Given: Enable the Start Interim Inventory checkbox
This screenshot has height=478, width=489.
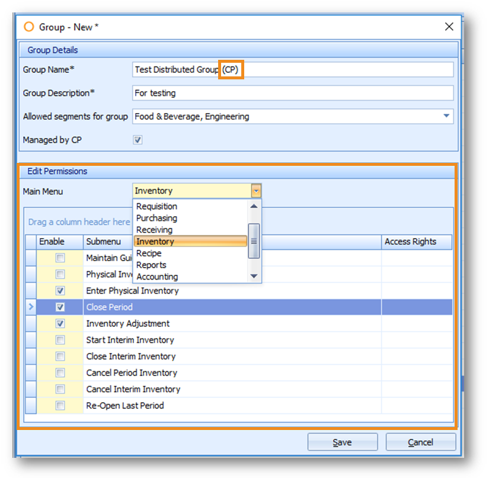Looking at the screenshot, I should click(x=60, y=340).
